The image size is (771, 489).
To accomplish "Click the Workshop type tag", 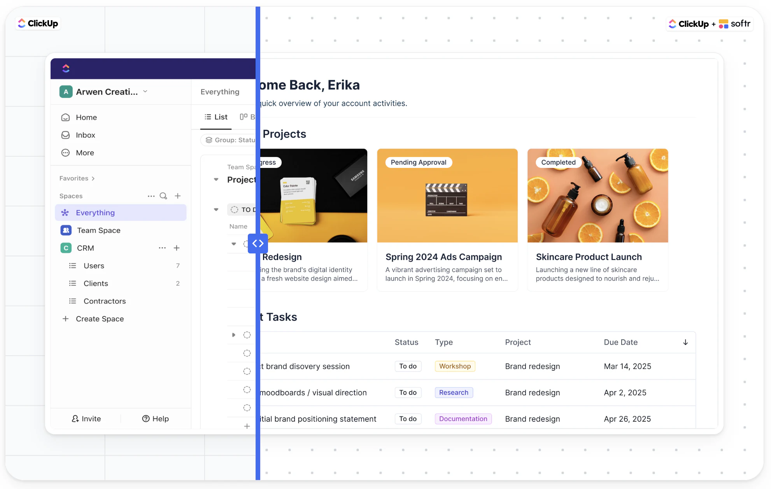I will (455, 366).
